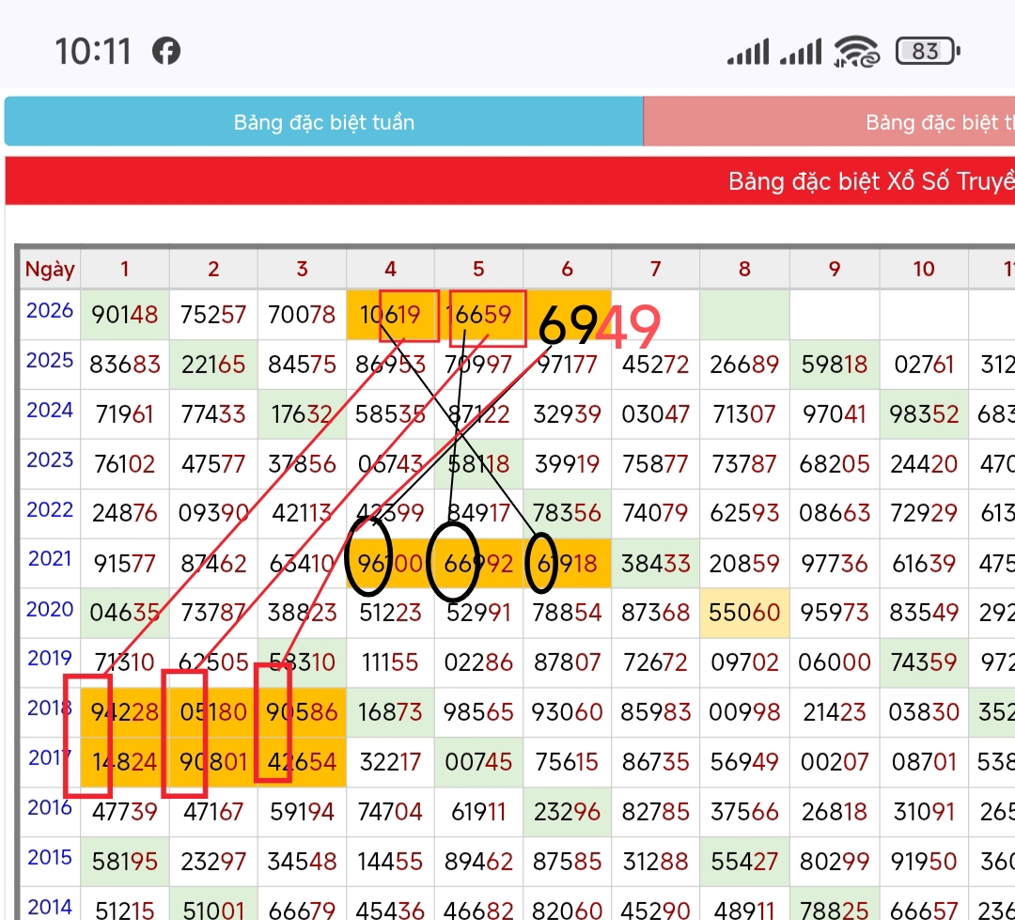The image size is (1015, 920).
Task: Tap the empty green cell in row 2026
Action: click(x=744, y=314)
